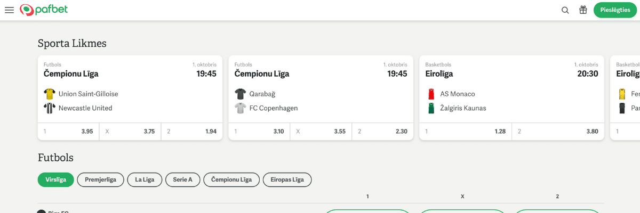This screenshot has height=213, width=640.
Task: Open the Eiropas Līga tab
Action: [x=287, y=180]
